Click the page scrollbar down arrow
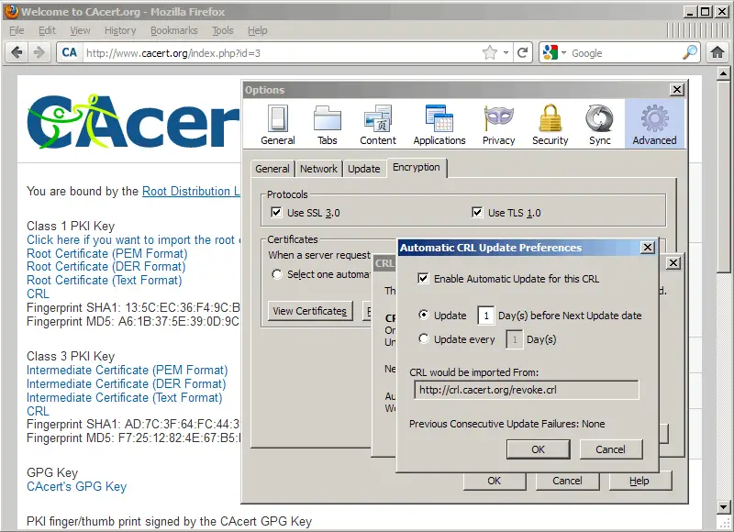734x532 pixels. 724,506
